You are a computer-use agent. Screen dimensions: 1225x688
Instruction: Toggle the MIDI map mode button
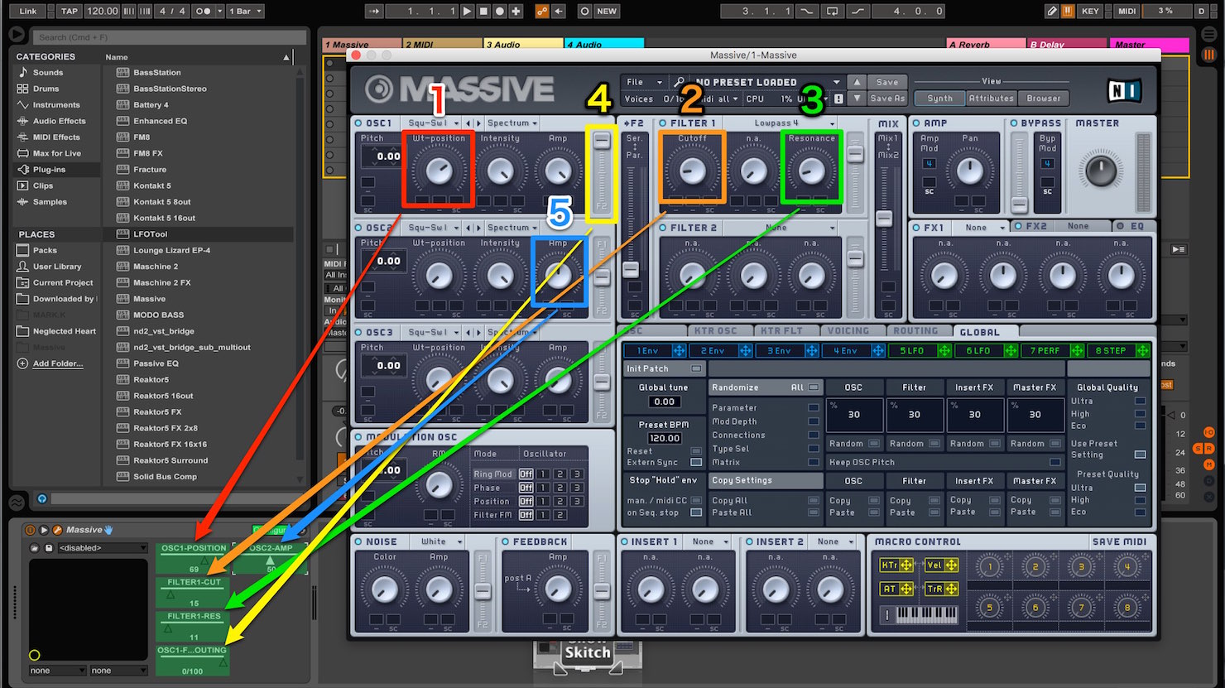tap(1127, 11)
